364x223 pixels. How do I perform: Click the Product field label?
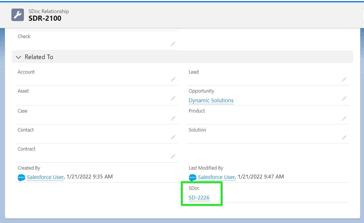tap(197, 111)
